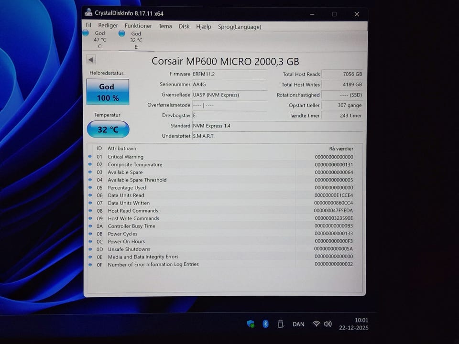This screenshot has height=344, width=459.
Task: Click the status dot beside Available Spare
Action: click(90, 172)
